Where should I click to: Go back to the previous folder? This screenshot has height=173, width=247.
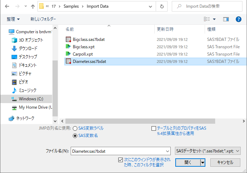pyautogui.click(x=7, y=6)
